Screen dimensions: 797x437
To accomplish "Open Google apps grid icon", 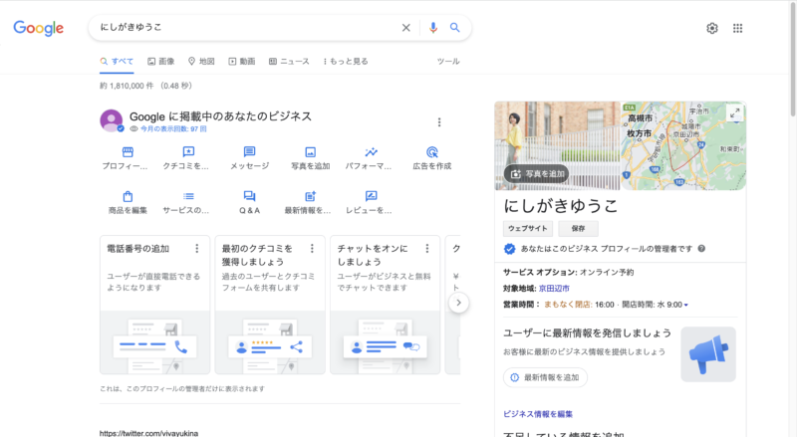I will (x=737, y=29).
